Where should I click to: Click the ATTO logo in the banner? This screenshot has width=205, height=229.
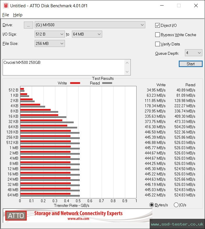pyautogui.click(x=16, y=216)
